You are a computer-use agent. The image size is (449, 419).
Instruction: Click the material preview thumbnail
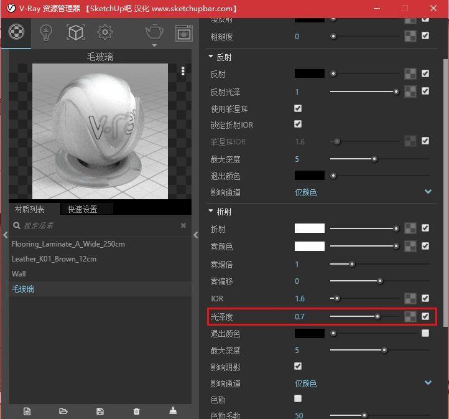point(100,131)
